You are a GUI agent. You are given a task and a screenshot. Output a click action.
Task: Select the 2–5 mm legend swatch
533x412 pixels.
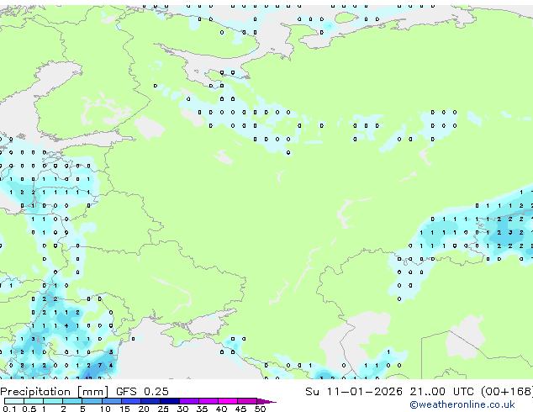72,401
